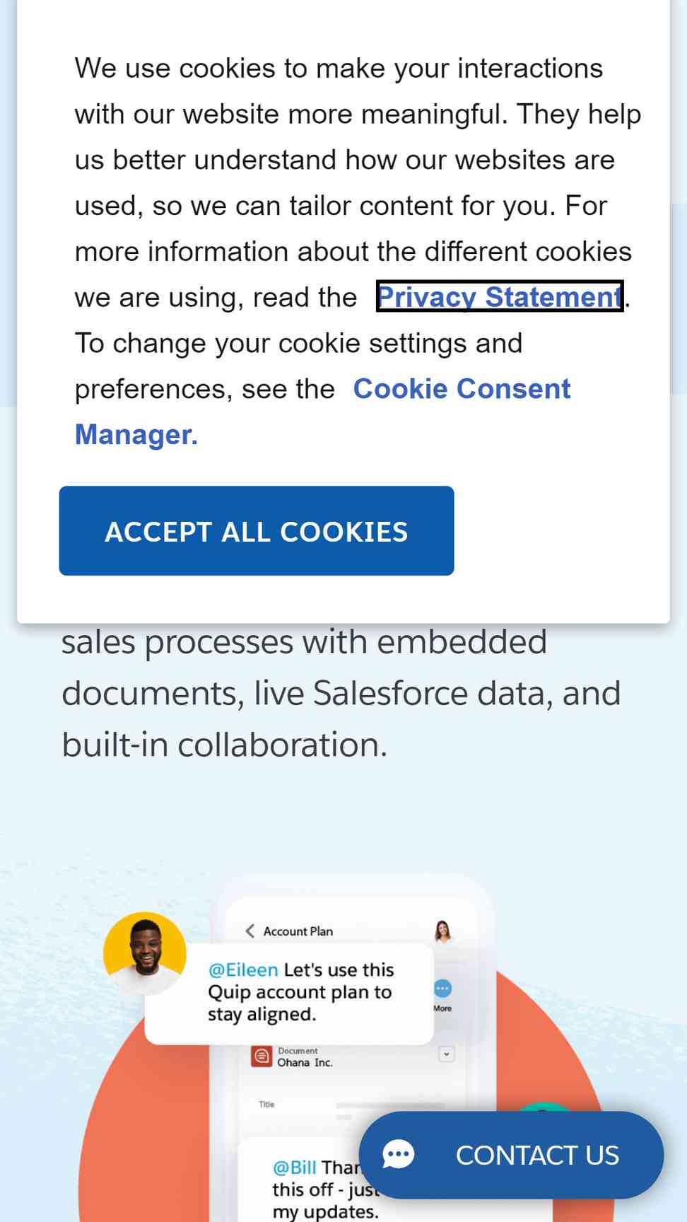687x1222 pixels.
Task: Click the blue More dots icon
Action: [x=442, y=988]
